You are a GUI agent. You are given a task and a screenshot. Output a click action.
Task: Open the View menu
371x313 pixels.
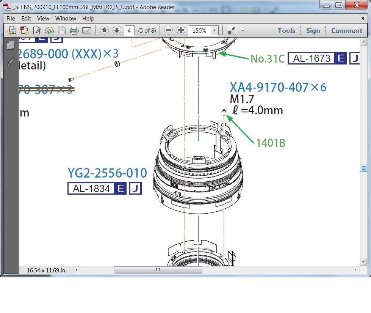43,19
